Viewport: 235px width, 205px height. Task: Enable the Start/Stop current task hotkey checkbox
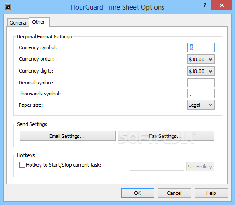(22, 165)
